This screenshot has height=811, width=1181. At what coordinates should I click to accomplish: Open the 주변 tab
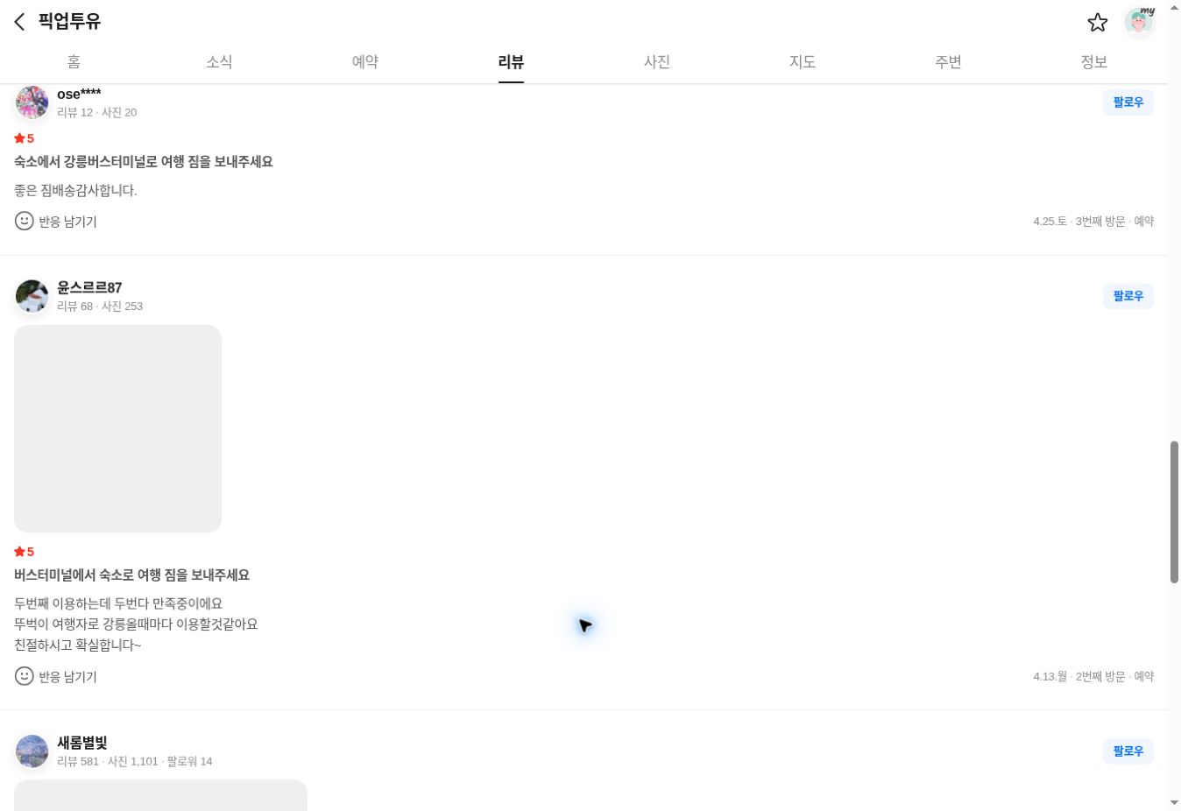point(948,61)
